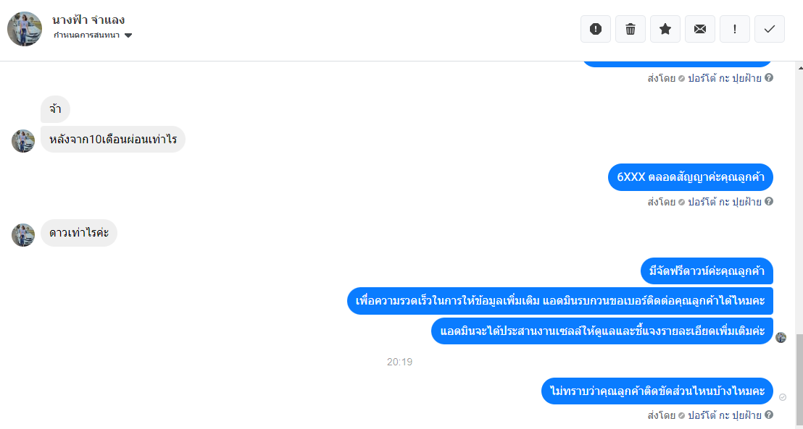
Task: Select the 6XXX ตลอดสัญญาค่ะคุณลูกค้า message bubble
Action: coord(691,177)
